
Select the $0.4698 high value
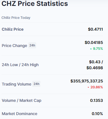pos(95,68)
